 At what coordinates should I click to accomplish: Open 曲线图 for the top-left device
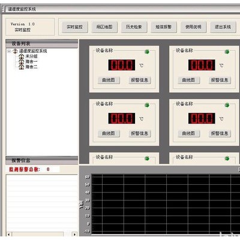(x=109, y=80)
